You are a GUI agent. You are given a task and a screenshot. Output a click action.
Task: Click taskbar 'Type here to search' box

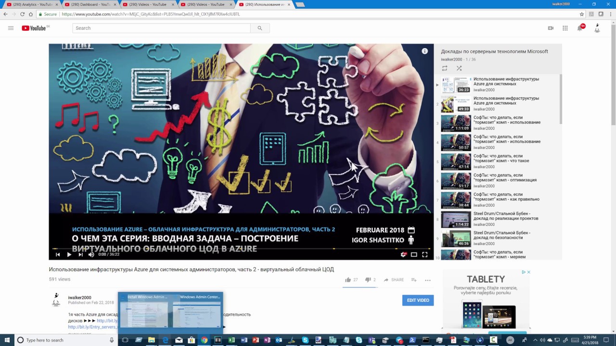click(x=66, y=340)
